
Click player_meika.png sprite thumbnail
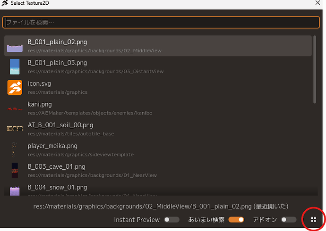click(x=14, y=149)
